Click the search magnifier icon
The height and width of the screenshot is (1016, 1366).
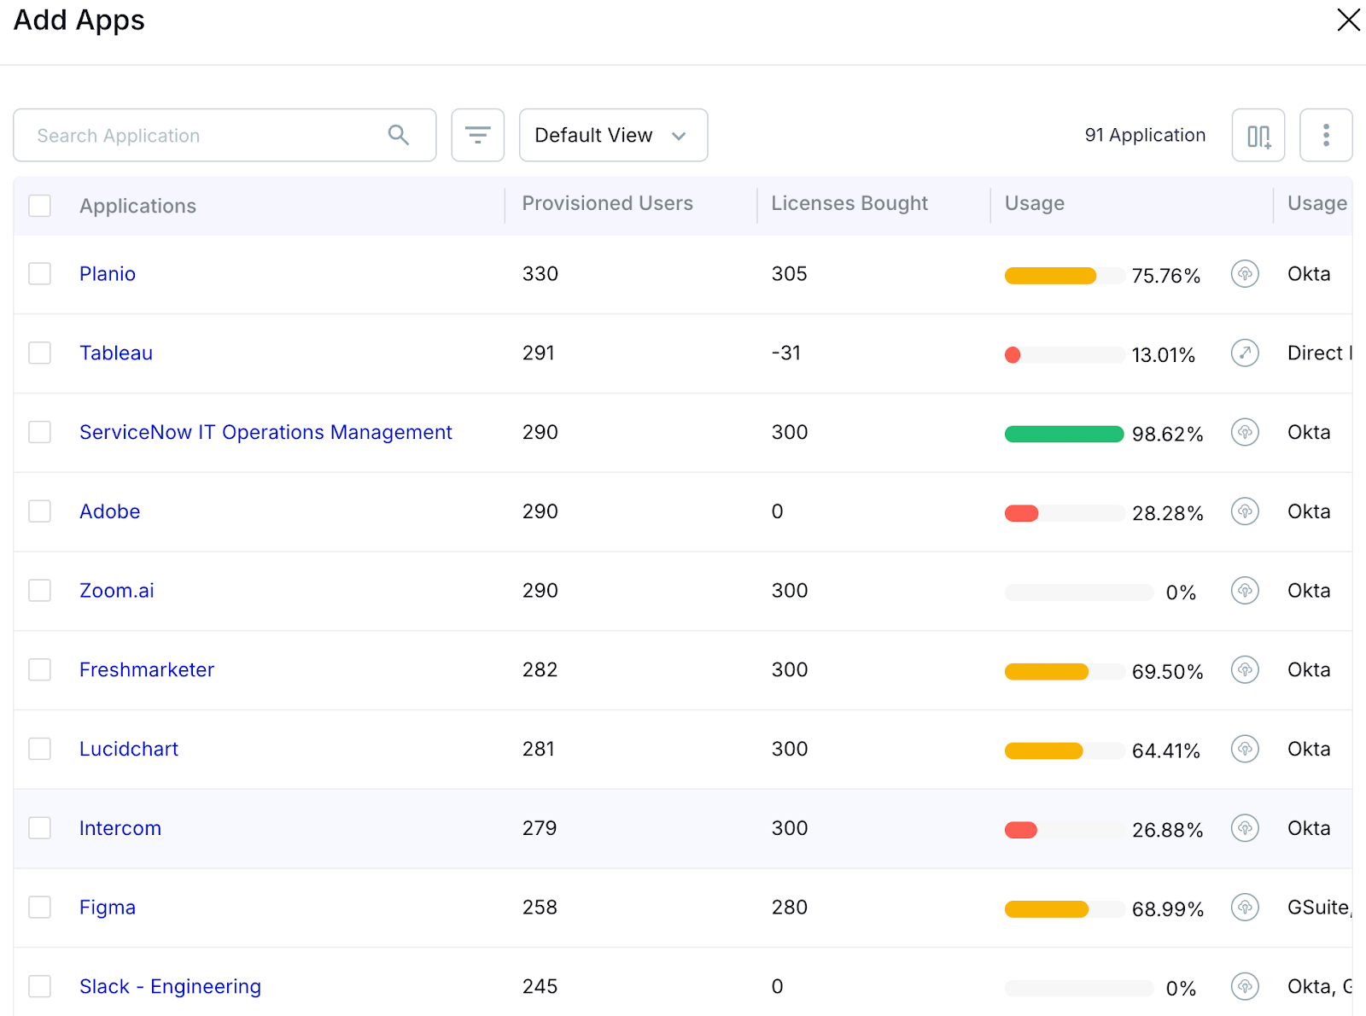pos(398,135)
